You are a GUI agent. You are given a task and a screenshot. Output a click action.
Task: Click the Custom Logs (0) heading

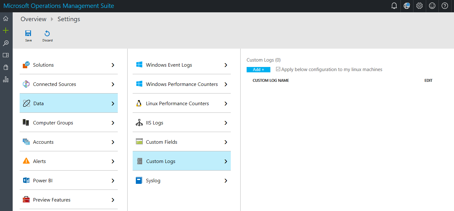(263, 60)
